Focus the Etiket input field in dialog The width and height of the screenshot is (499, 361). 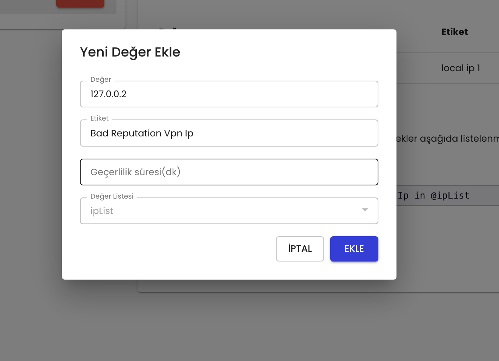tap(229, 133)
